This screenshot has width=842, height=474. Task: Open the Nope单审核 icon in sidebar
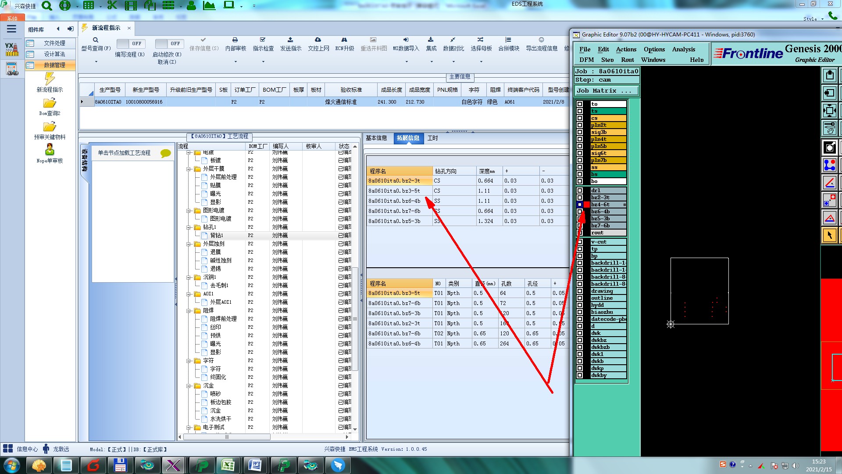[50, 150]
